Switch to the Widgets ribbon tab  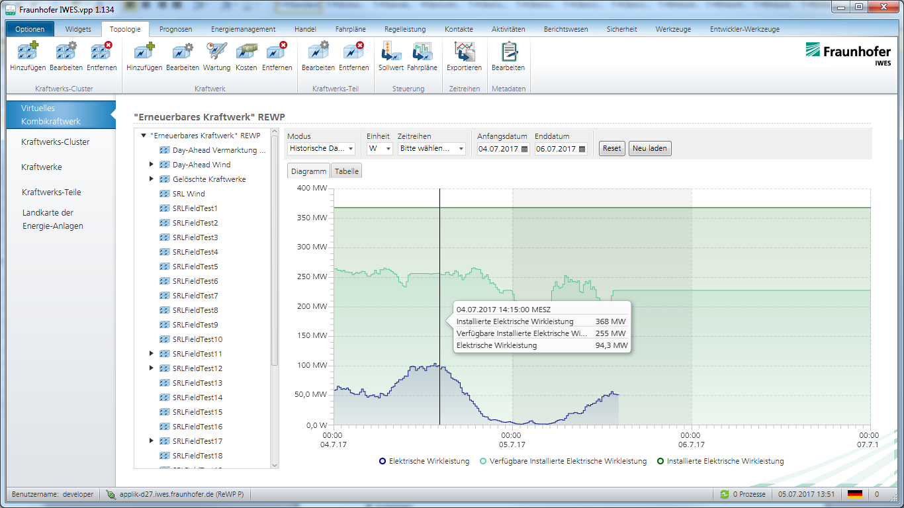tap(78, 29)
